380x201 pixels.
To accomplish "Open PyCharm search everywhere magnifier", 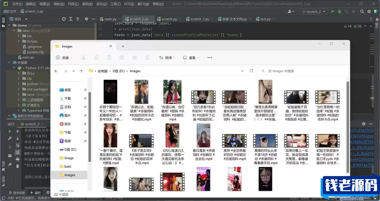I will click(x=362, y=11).
